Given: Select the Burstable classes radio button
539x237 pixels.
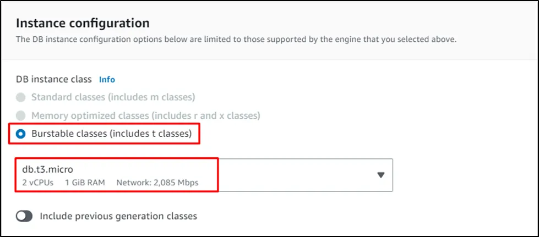Looking at the screenshot, I should (21, 134).
